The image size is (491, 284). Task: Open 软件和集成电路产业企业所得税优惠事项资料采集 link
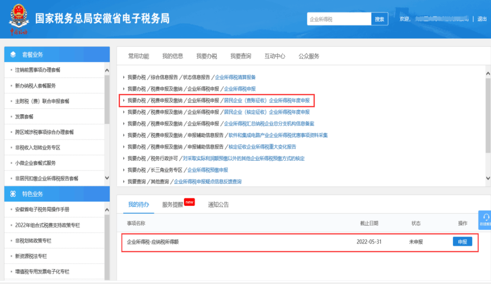click(x=278, y=135)
